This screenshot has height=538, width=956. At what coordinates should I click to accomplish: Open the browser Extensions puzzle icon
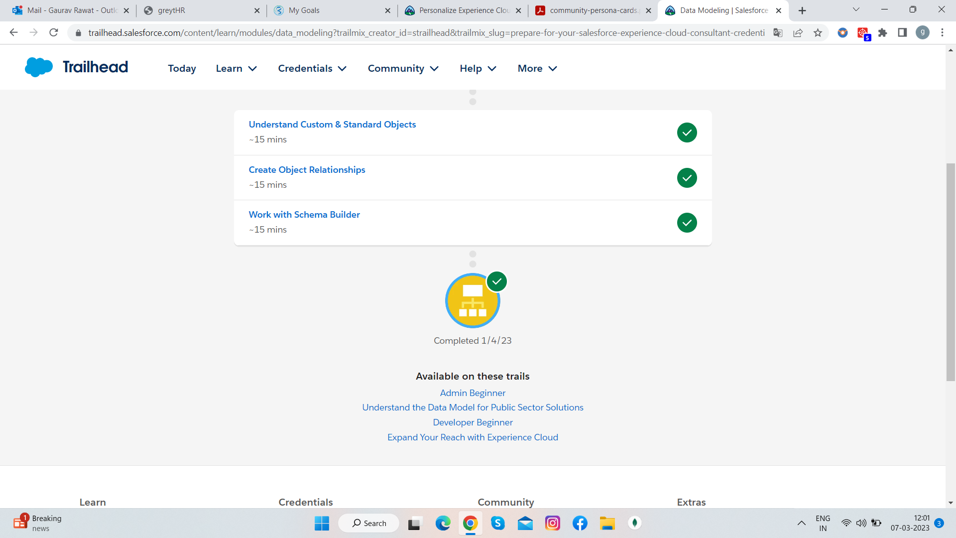point(882,33)
